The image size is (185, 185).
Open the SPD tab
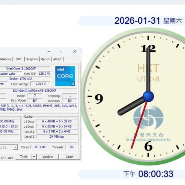click(x=18, y=59)
